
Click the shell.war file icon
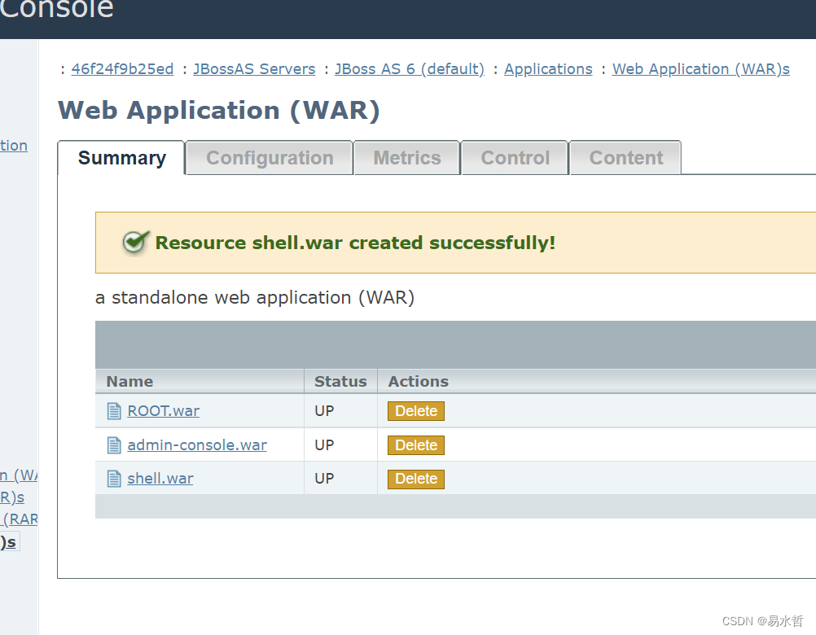(114, 479)
